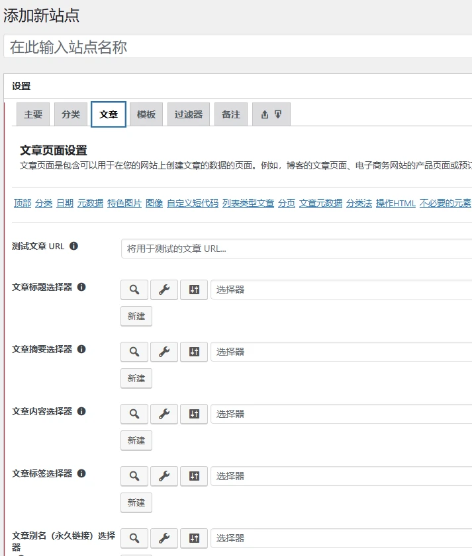Click wrench icon for 文章别名选择器
Viewport: 472px width, 556px height.
(x=164, y=538)
